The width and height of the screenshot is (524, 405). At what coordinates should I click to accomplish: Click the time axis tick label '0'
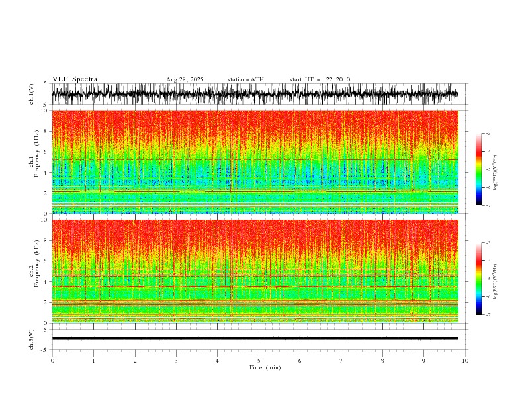coord(52,361)
